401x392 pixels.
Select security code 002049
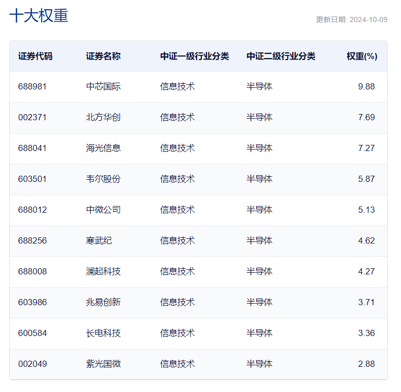32,364
